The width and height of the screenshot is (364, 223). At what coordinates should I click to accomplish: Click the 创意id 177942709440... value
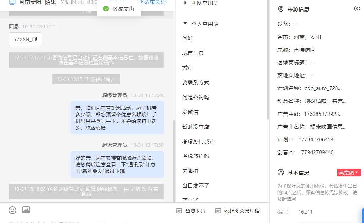click(x=318, y=152)
